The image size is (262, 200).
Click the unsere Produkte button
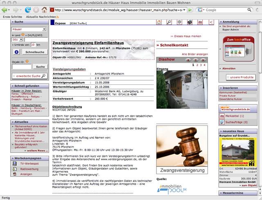(x=241, y=77)
